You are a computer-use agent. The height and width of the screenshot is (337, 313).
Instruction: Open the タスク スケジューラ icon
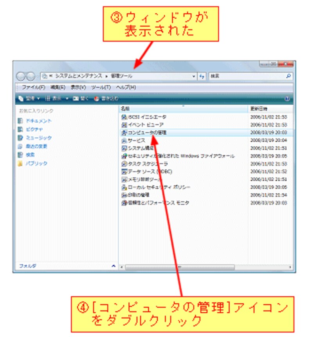[x=124, y=164]
